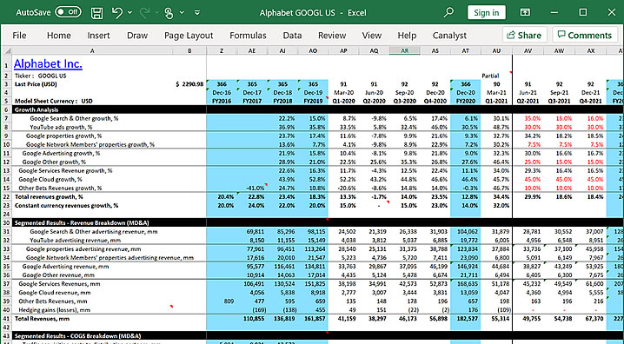Click the Hedging gains (losses), mm label
624x344 pixels.
click(x=54, y=310)
